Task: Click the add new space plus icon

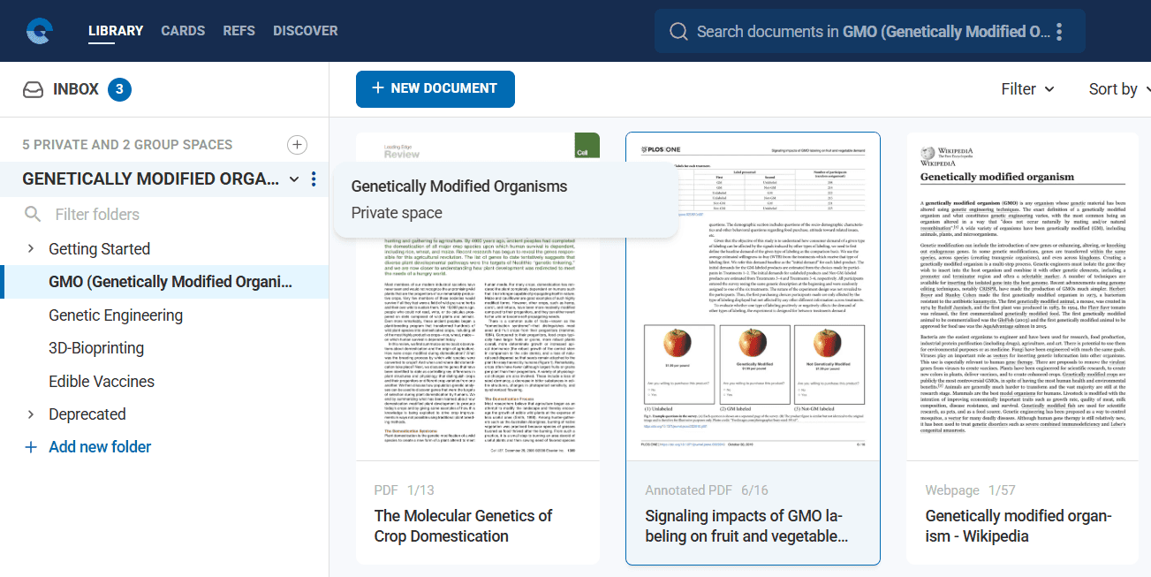Action: coord(298,145)
